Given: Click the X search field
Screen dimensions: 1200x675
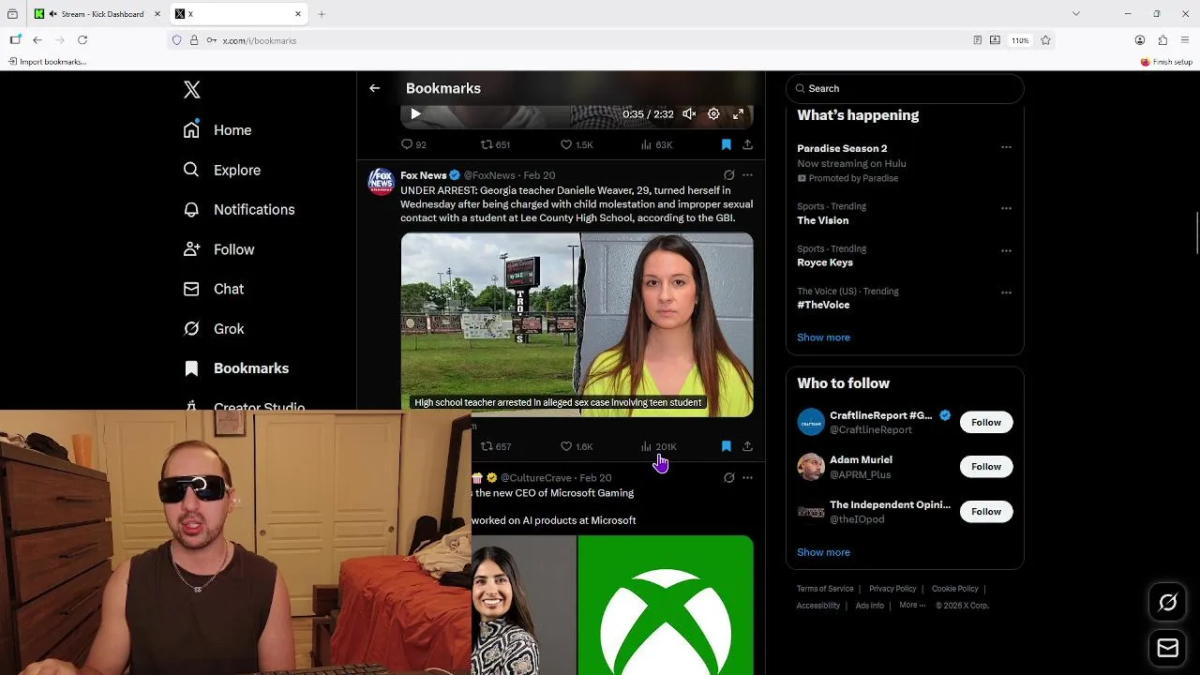Looking at the screenshot, I should click(x=905, y=88).
